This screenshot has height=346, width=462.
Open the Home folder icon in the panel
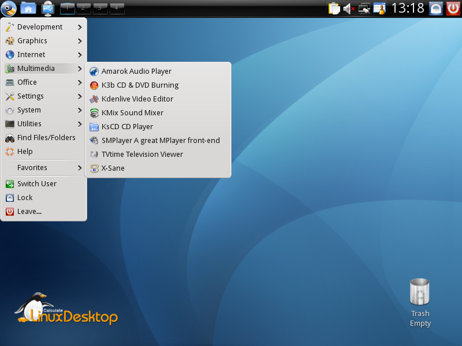pos(28,9)
